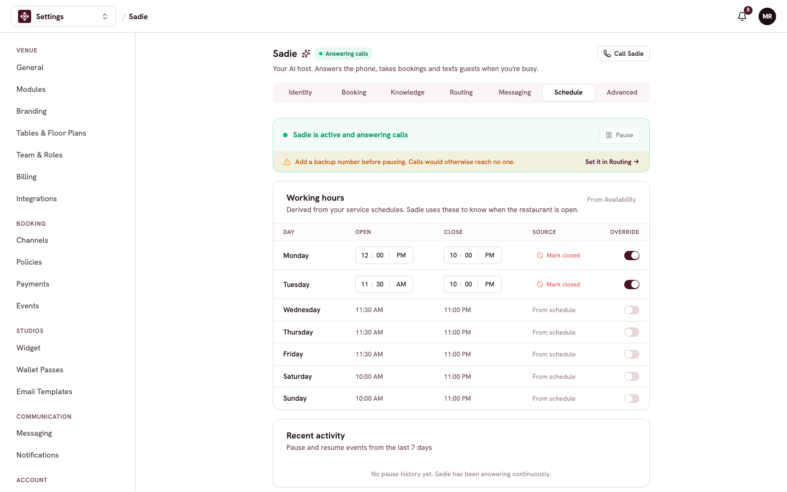
Task: Change Monday open time AM/PM selector
Action: (x=401, y=255)
